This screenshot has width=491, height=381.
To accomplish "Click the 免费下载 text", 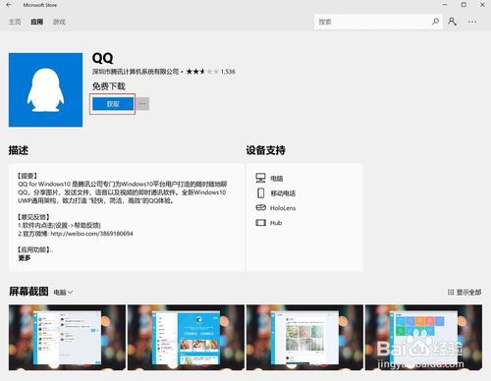I will (x=109, y=86).
